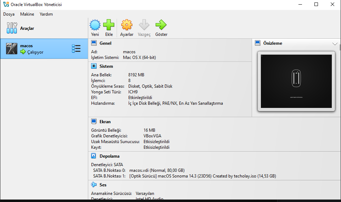Click the Ses section header
The height and width of the screenshot is (202, 341).
click(x=103, y=185)
